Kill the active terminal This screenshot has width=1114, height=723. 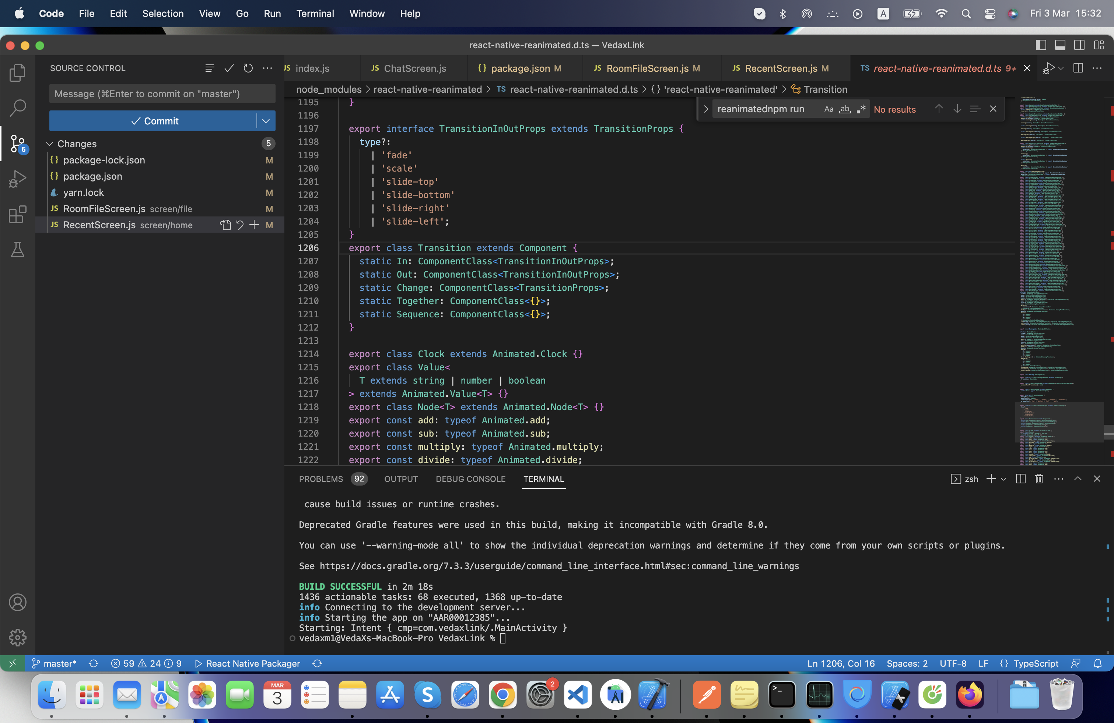click(1038, 479)
